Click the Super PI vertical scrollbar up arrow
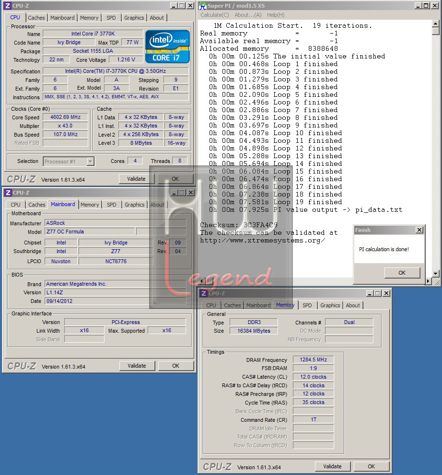 click(x=436, y=23)
